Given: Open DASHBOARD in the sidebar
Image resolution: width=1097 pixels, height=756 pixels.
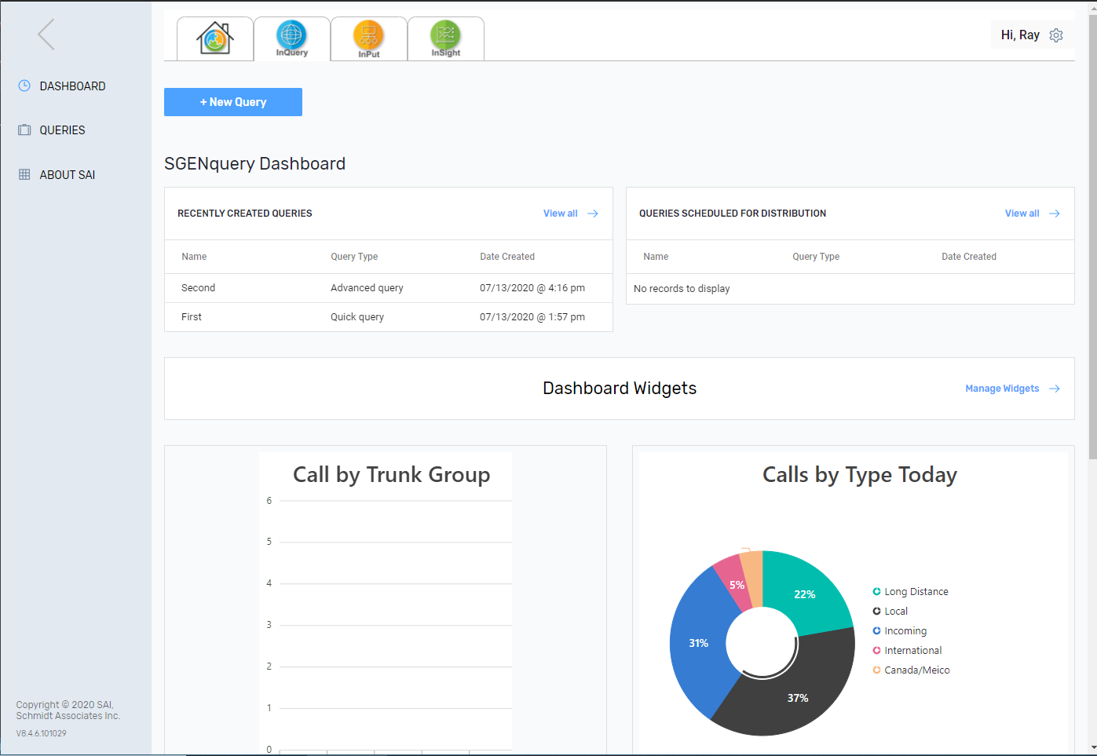Looking at the screenshot, I should (72, 86).
